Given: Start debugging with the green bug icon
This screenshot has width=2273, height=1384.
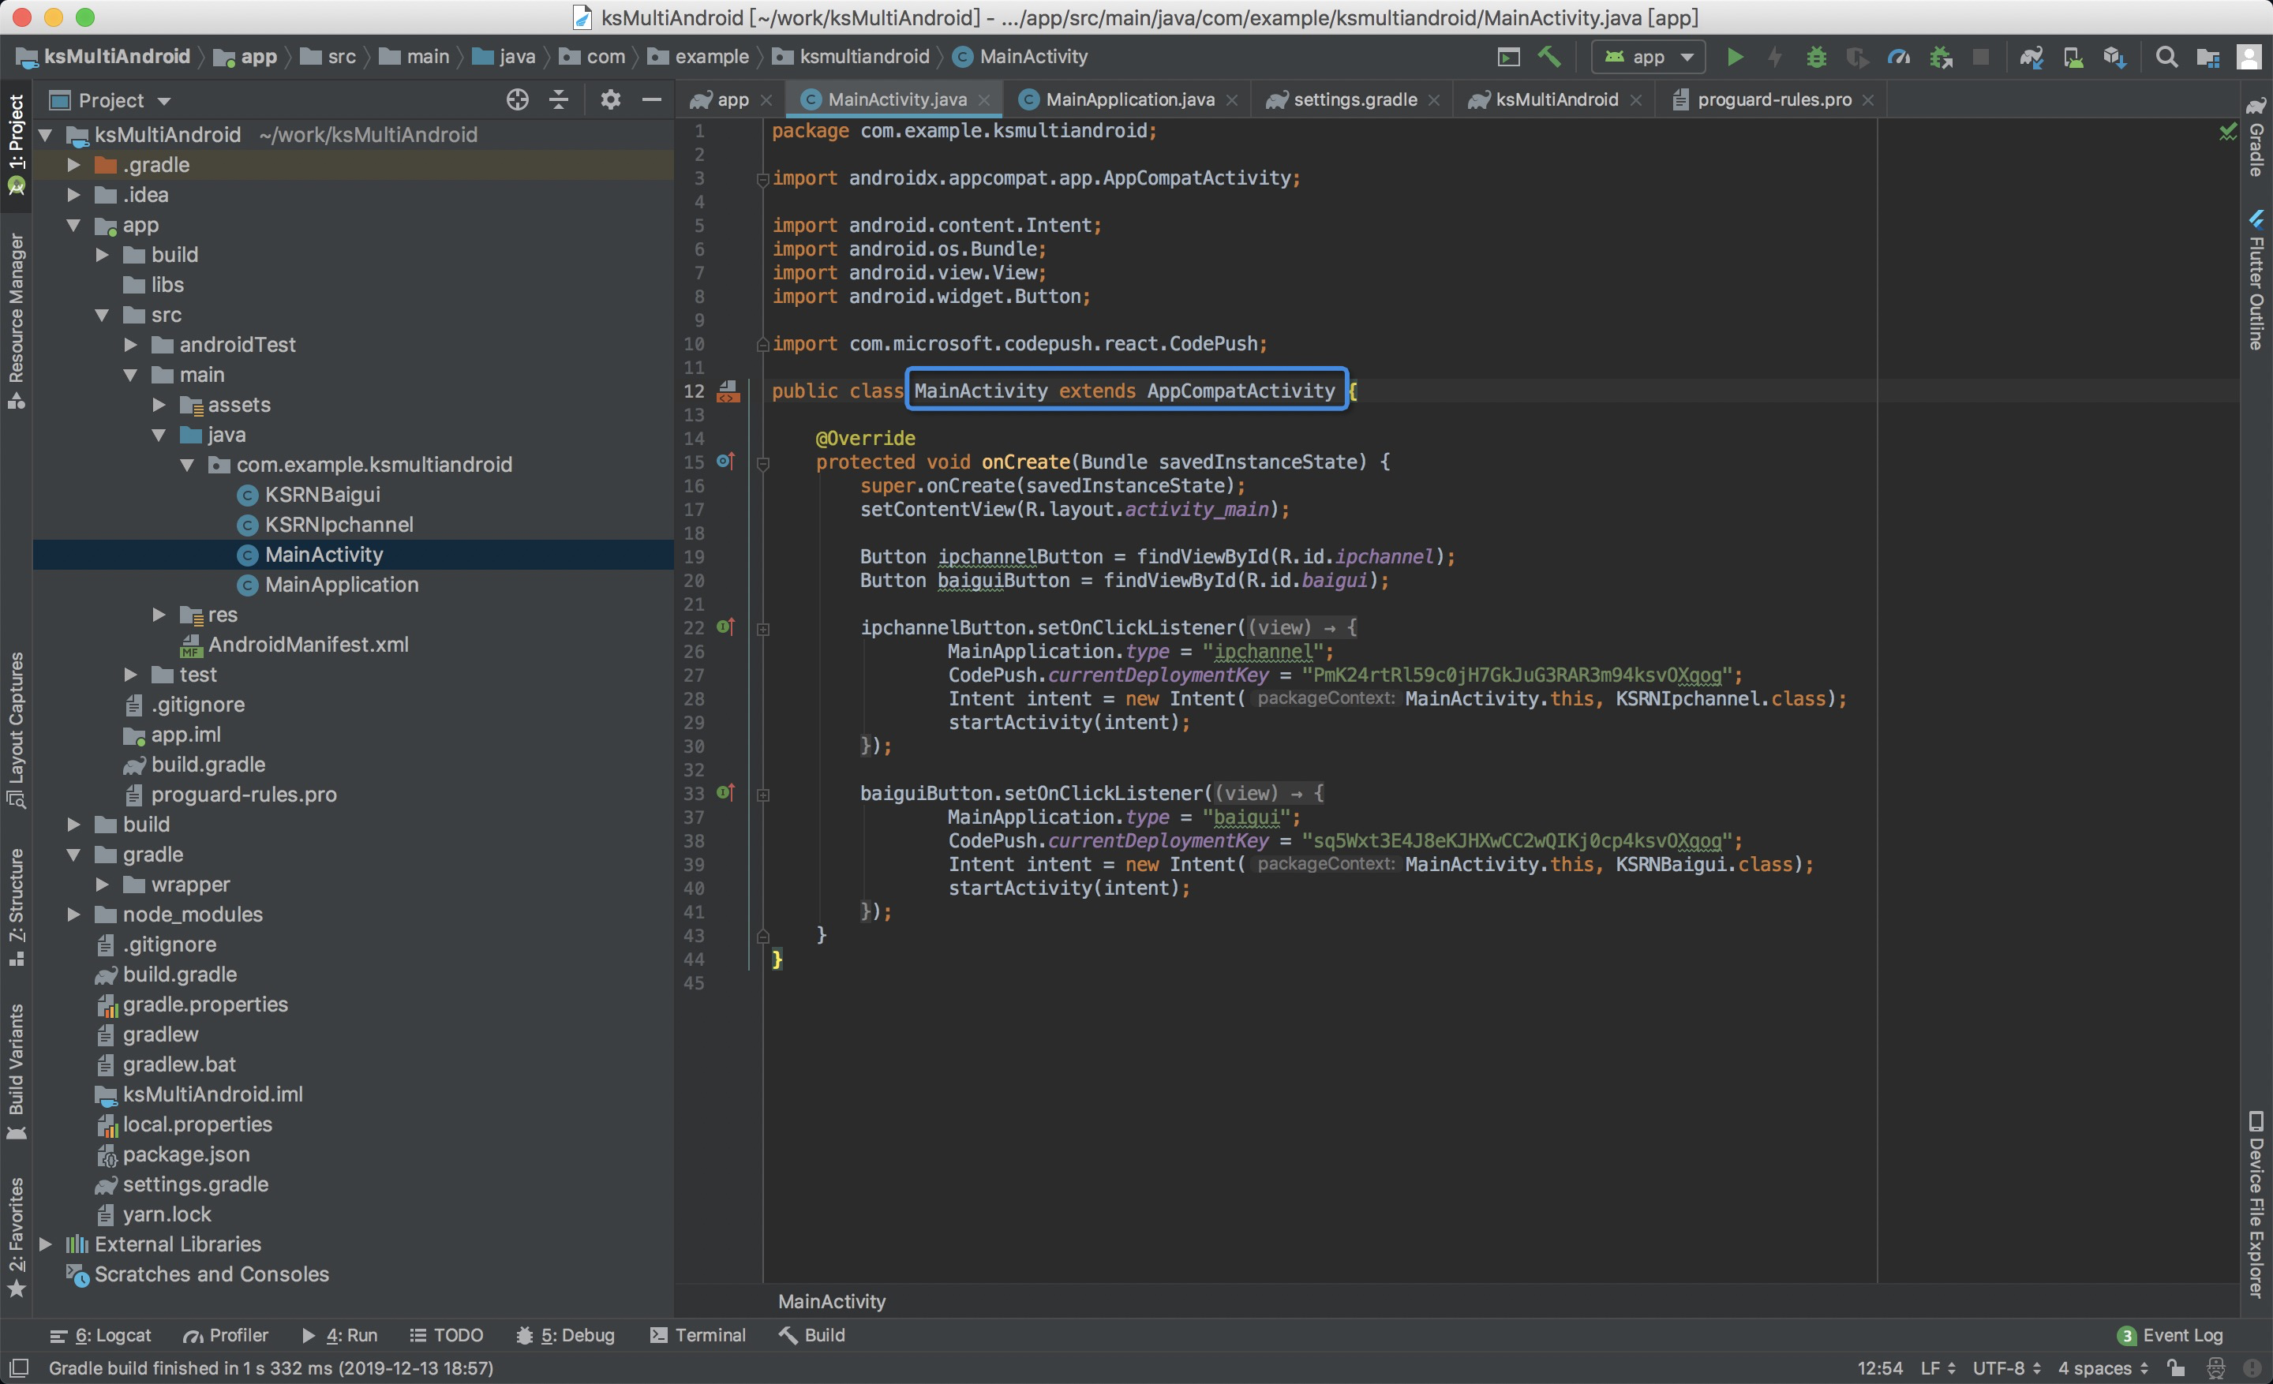Looking at the screenshot, I should pos(1815,57).
